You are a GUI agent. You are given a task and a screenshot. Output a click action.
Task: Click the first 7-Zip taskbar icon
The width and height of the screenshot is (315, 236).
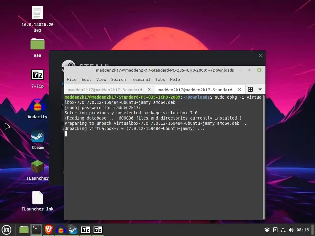(86, 230)
